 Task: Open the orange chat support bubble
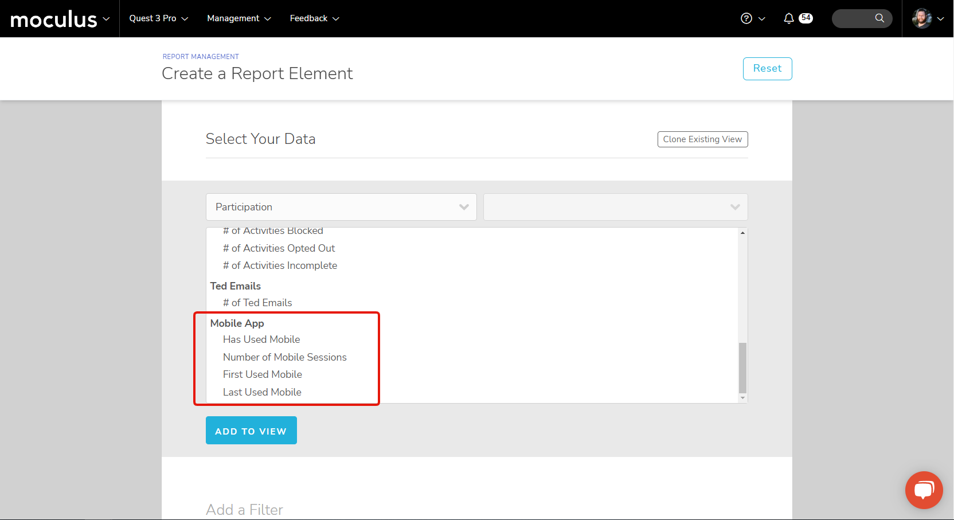click(924, 490)
